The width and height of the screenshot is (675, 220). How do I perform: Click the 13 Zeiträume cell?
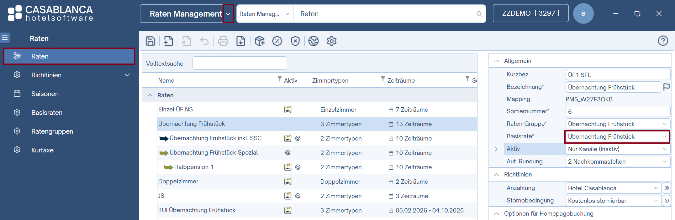pos(410,124)
